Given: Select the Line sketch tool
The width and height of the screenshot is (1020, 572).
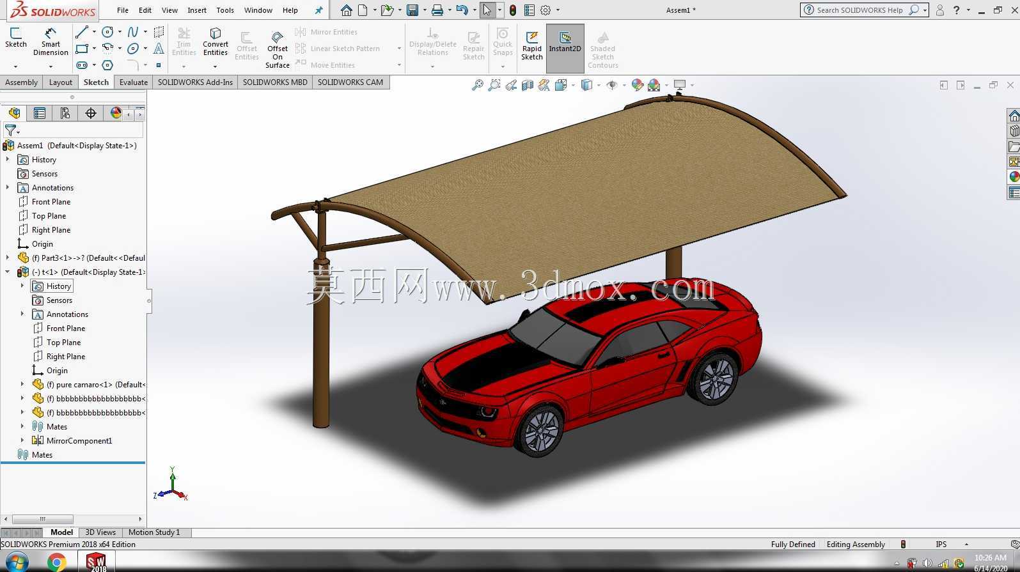Looking at the screenshot, I should click(x=82, y=32).
